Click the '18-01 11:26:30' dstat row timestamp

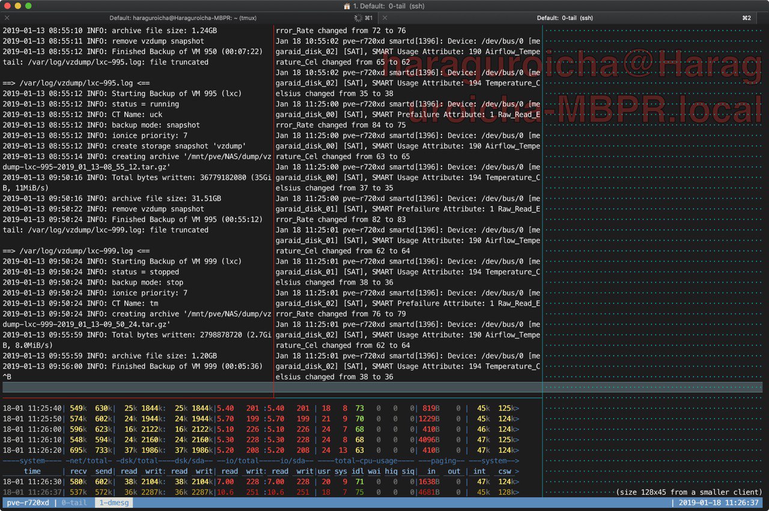[x=32, y=482]
